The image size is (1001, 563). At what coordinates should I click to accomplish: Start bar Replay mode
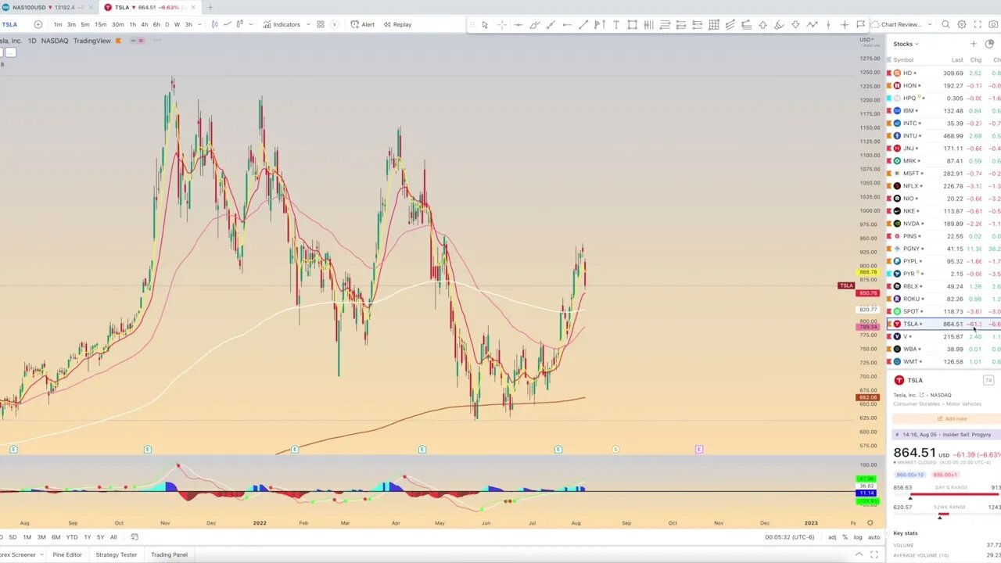tap(397, 24)
